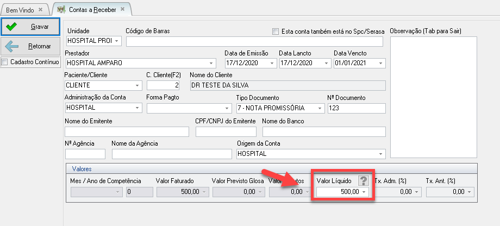
Task: Close the Bem Vindo tab
Action: coord(40,10)
